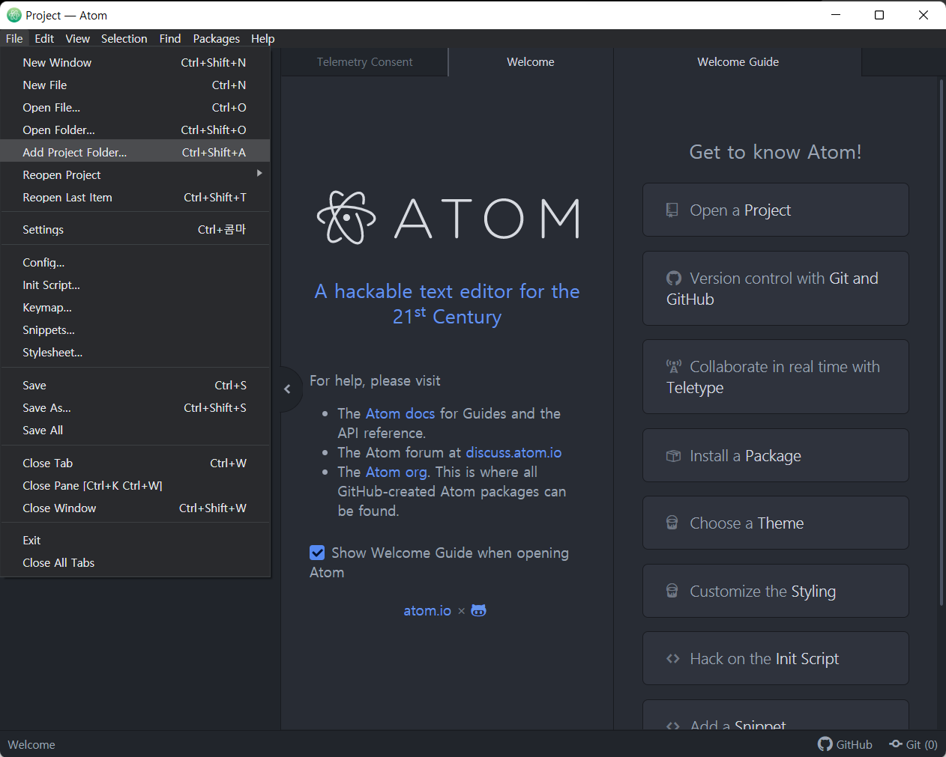Follow the atom.io link

pos(427,610)
